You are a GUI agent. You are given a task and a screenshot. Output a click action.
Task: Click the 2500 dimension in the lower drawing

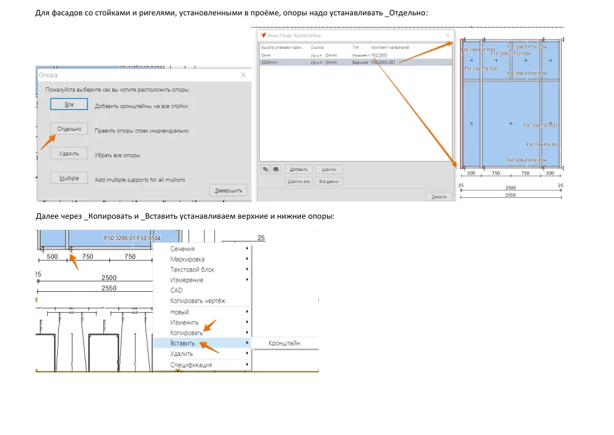109,278
